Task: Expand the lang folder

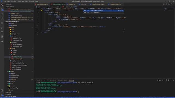Action: (x=12, y=24)
